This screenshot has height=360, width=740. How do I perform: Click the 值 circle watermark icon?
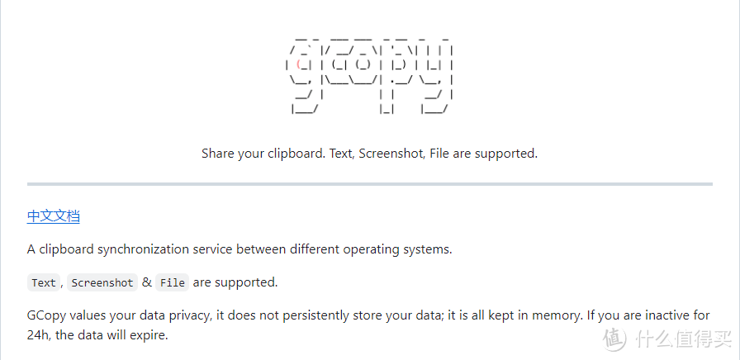[614, 338]
